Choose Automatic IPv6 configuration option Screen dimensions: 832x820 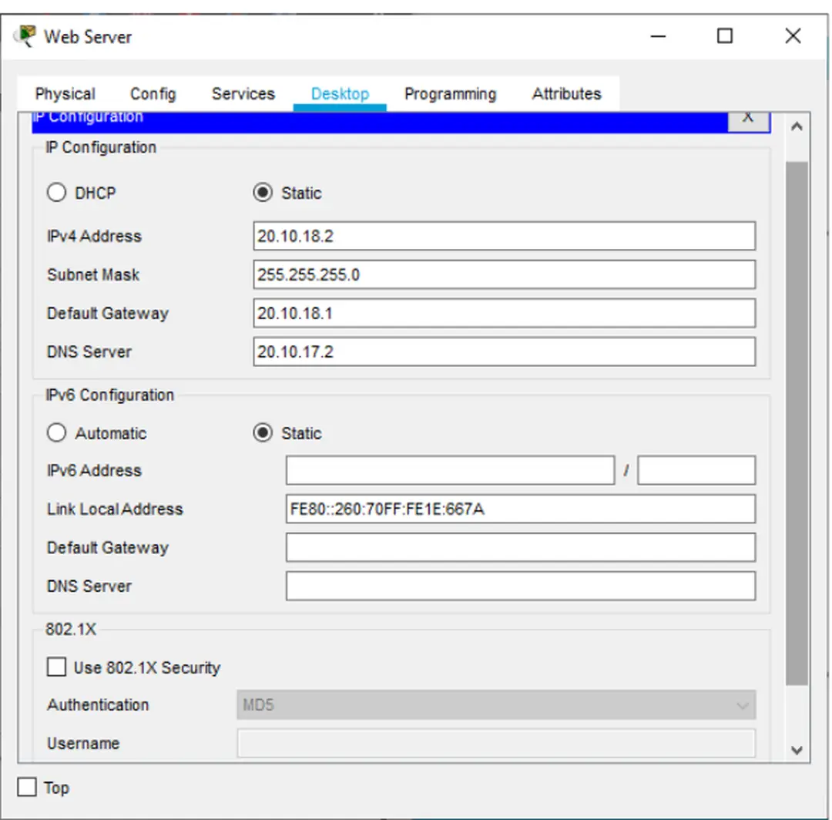coord(57,433)
